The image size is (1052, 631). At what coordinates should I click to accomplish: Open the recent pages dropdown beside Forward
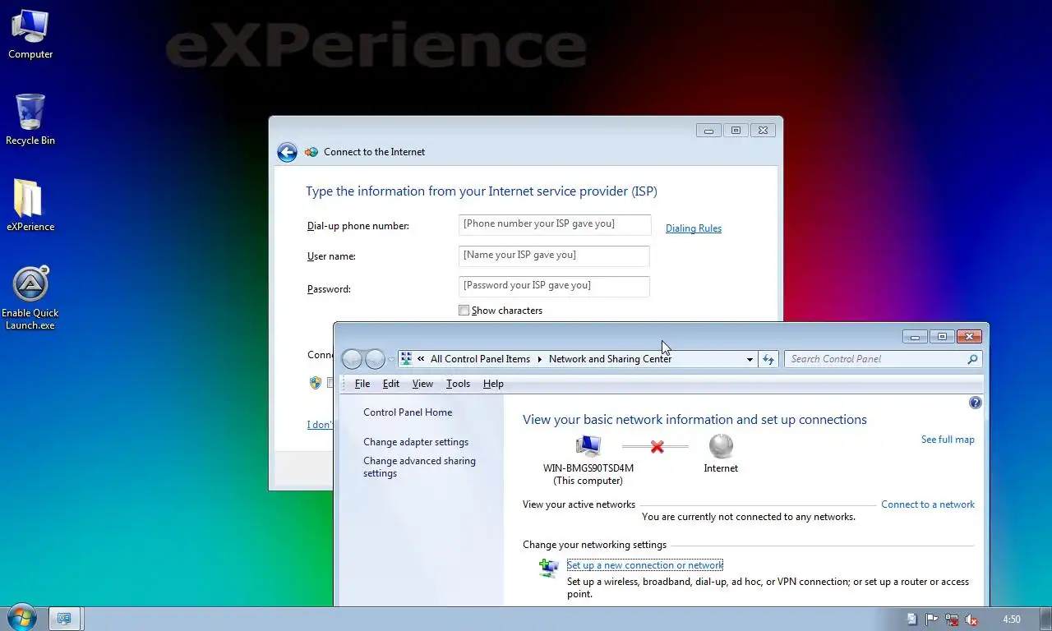[x=391, y=360]
